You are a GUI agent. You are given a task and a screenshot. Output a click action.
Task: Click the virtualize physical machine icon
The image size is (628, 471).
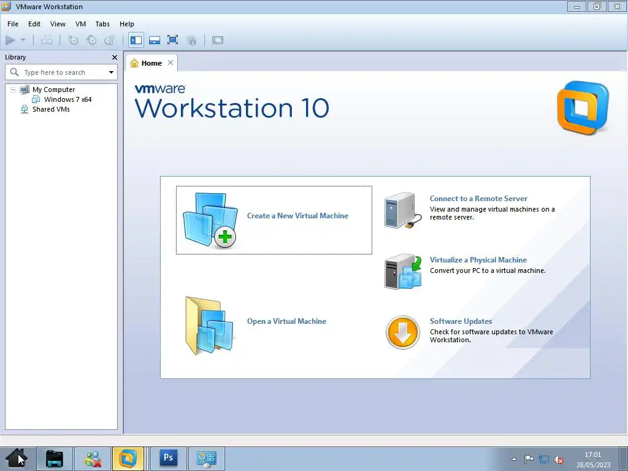pyautogui.click(x=403, y=272)
